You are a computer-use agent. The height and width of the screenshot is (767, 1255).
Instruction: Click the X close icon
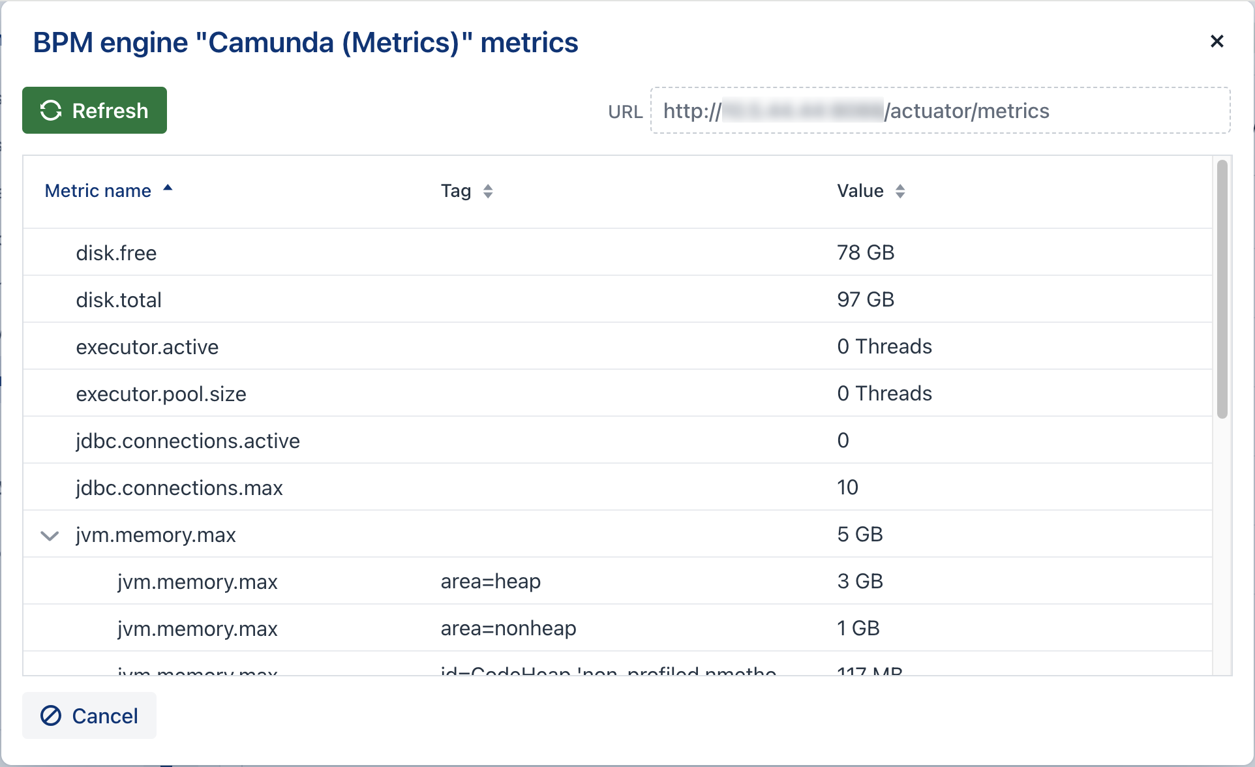pos(1217,41)
